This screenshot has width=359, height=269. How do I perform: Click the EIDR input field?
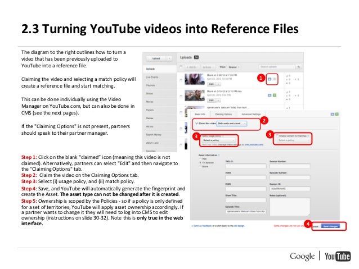[246, 189]
